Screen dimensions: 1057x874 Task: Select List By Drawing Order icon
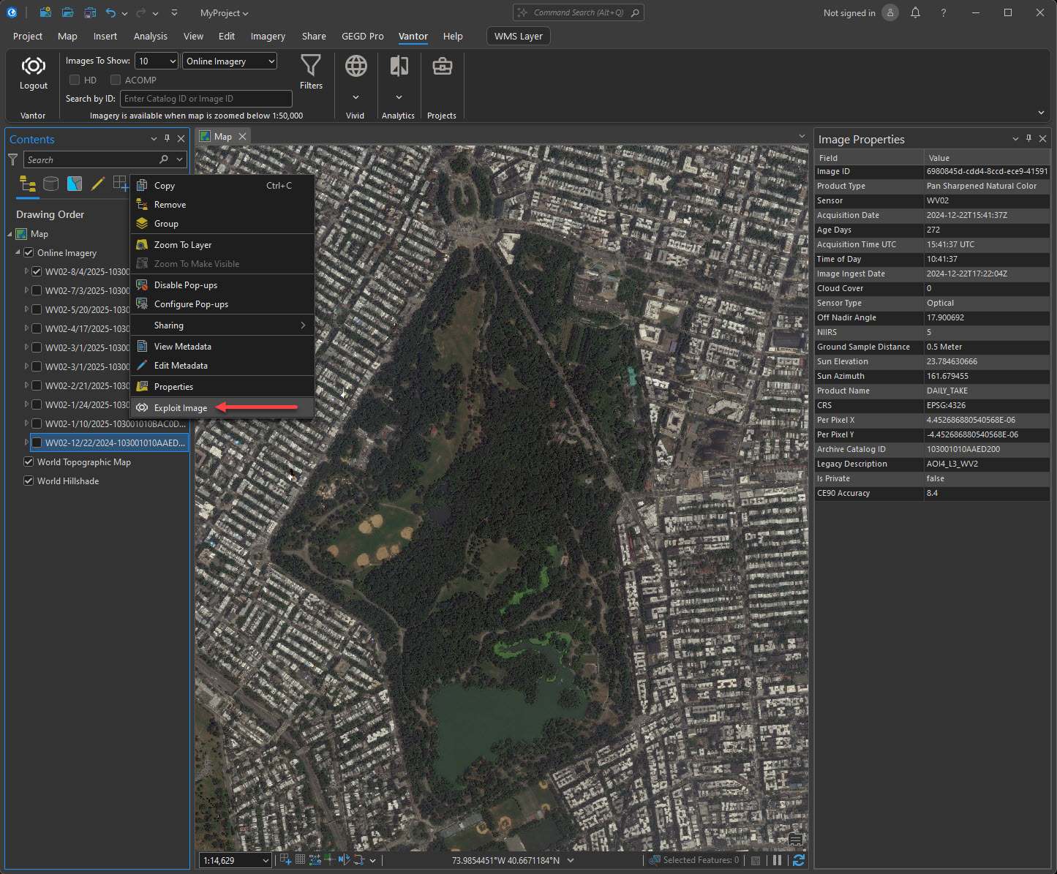pos(28,184)
